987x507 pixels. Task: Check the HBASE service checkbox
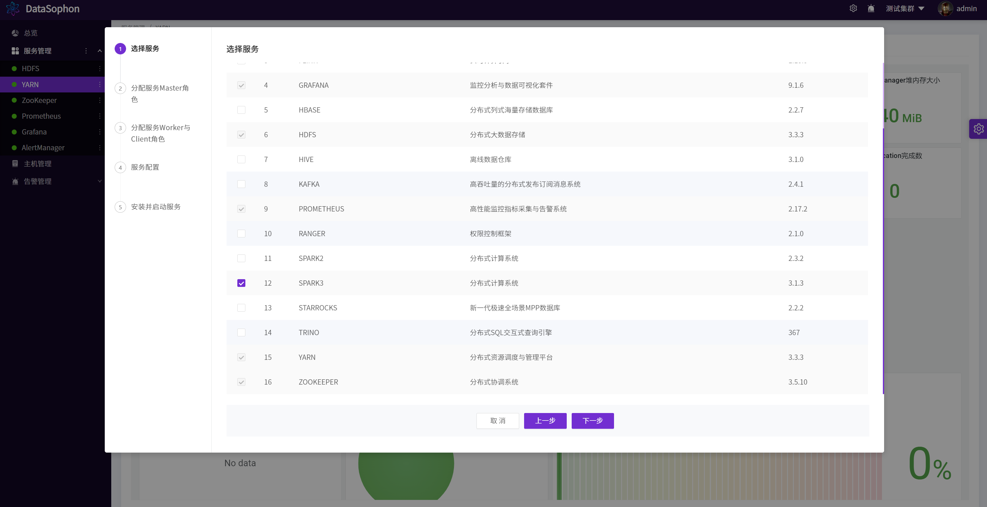(x=241, y=110)
